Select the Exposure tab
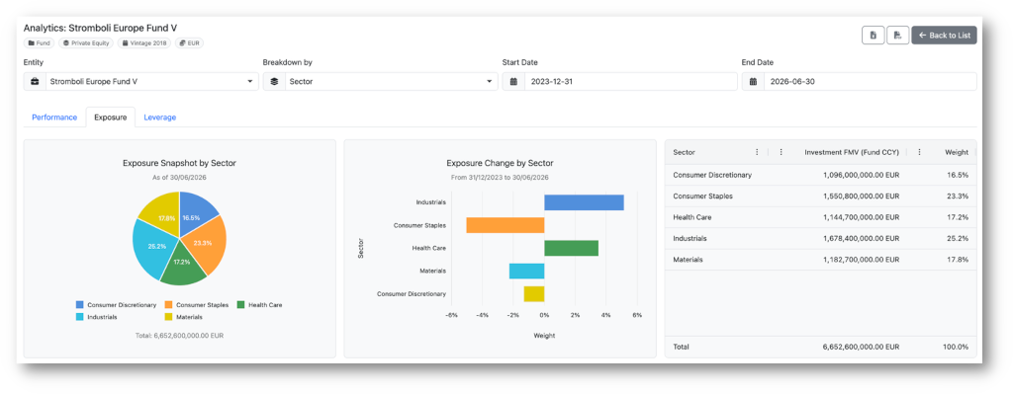 click(x=111, y=118)
